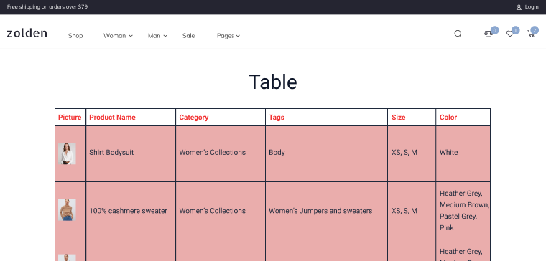
Task: Go to the Login link
Action: coord(532,7)
